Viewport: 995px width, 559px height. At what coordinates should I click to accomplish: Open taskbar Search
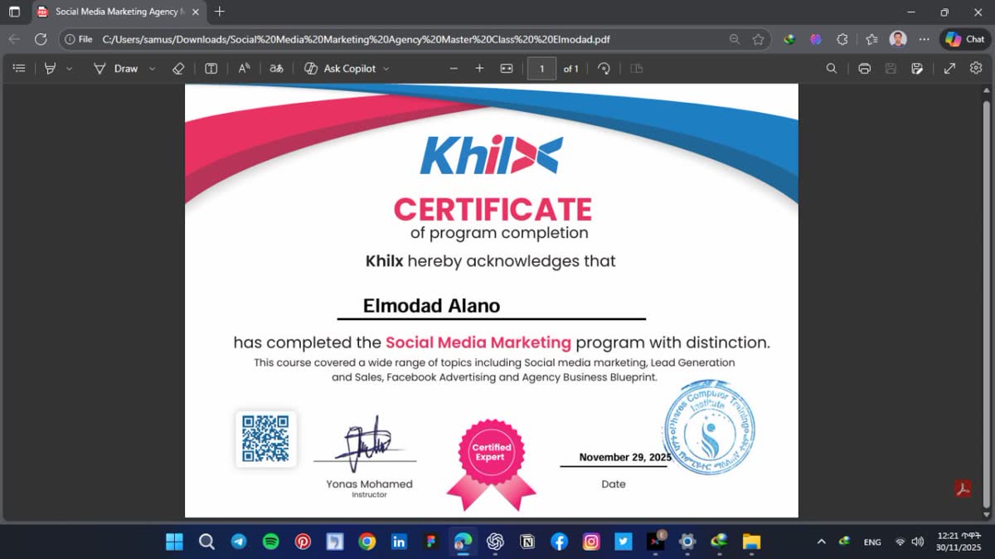[x=206, y=542]
